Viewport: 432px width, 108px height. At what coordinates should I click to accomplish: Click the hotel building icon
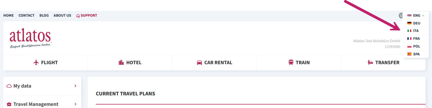pos(121,63)
